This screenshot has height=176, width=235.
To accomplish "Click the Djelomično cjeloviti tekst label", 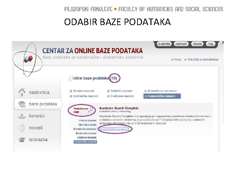I will pos(114,129).
